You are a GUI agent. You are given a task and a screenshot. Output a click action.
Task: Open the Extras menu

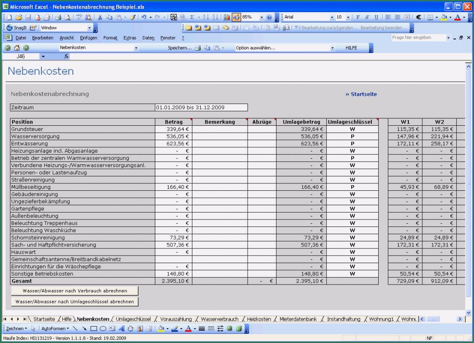(x=130, y=38)
